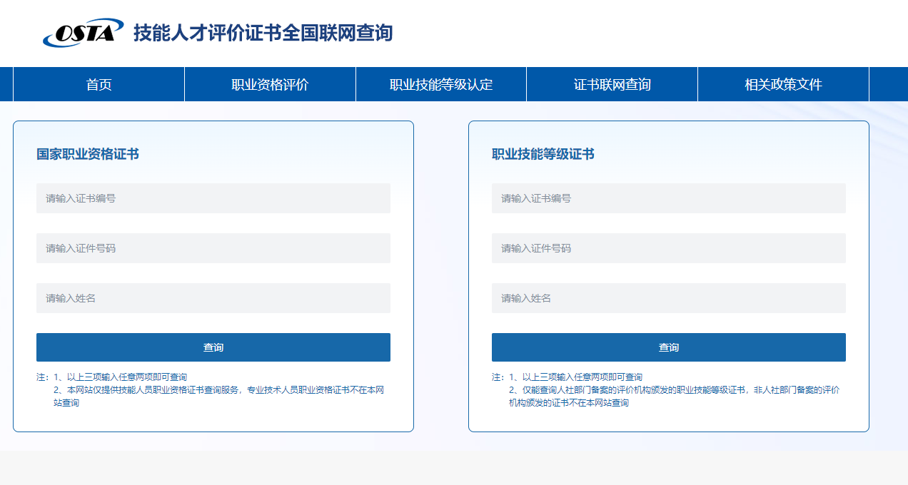Switch to the 职业技能等级认定 tab

pos(440,84)
